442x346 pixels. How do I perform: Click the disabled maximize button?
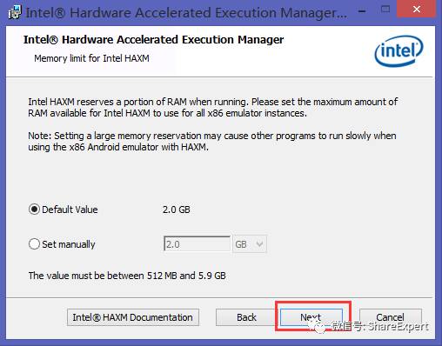pyautogui.click(x=385, y=10)
